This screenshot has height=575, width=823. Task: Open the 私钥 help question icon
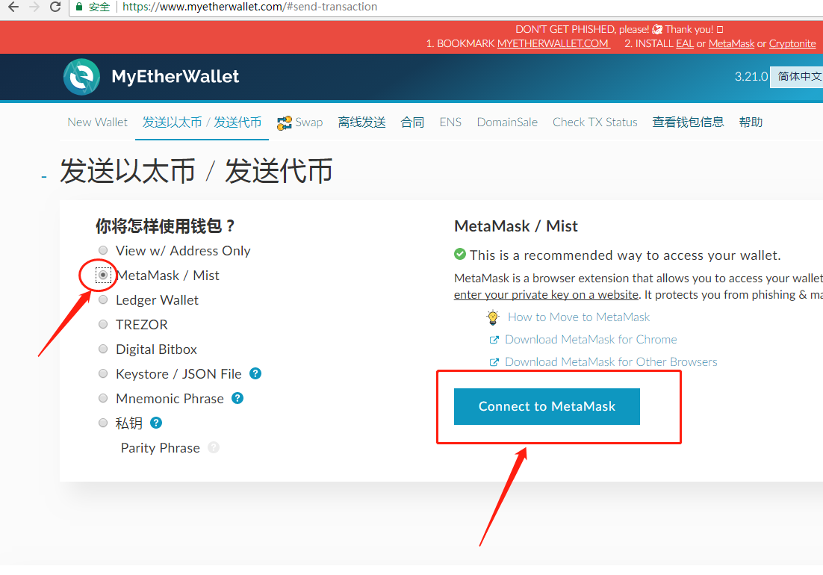(x=156, y=423)
